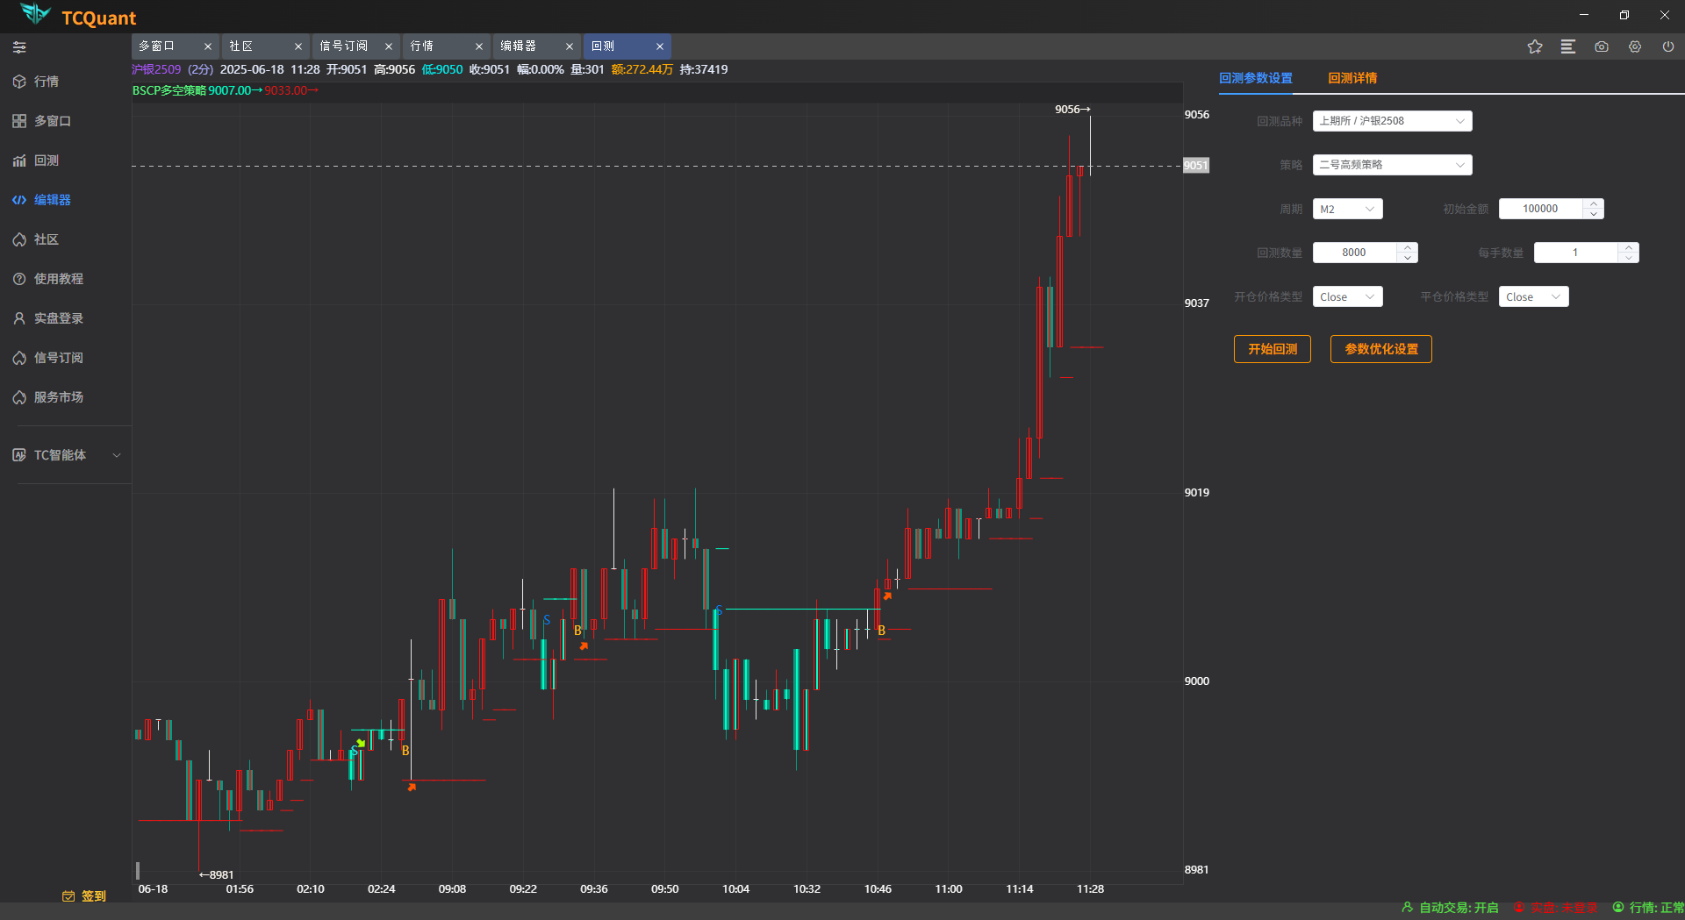Click the favorite star icon in top toolbar
Image resolution: width=1685 pixels, height=920 pixels.
(1534, 47)
